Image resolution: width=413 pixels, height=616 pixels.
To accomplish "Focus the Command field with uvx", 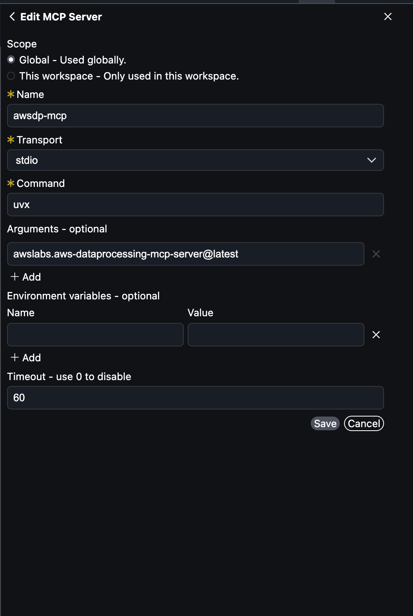I will point(195,205).
